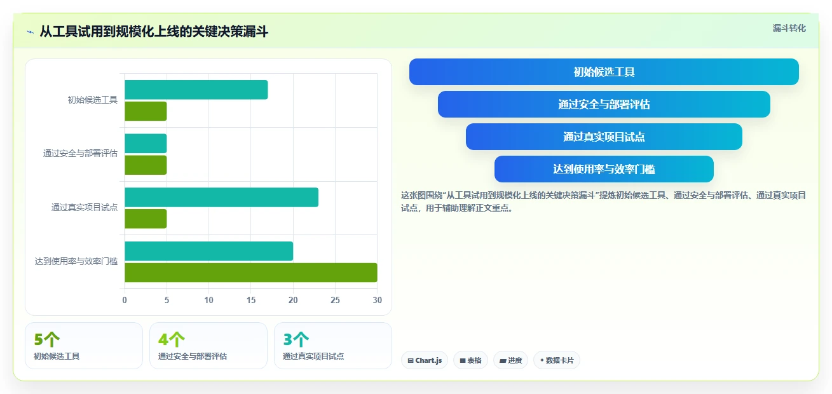
Task: Click the 通过真实项目试点 y-axis label
Action: (x=85, y=207)
